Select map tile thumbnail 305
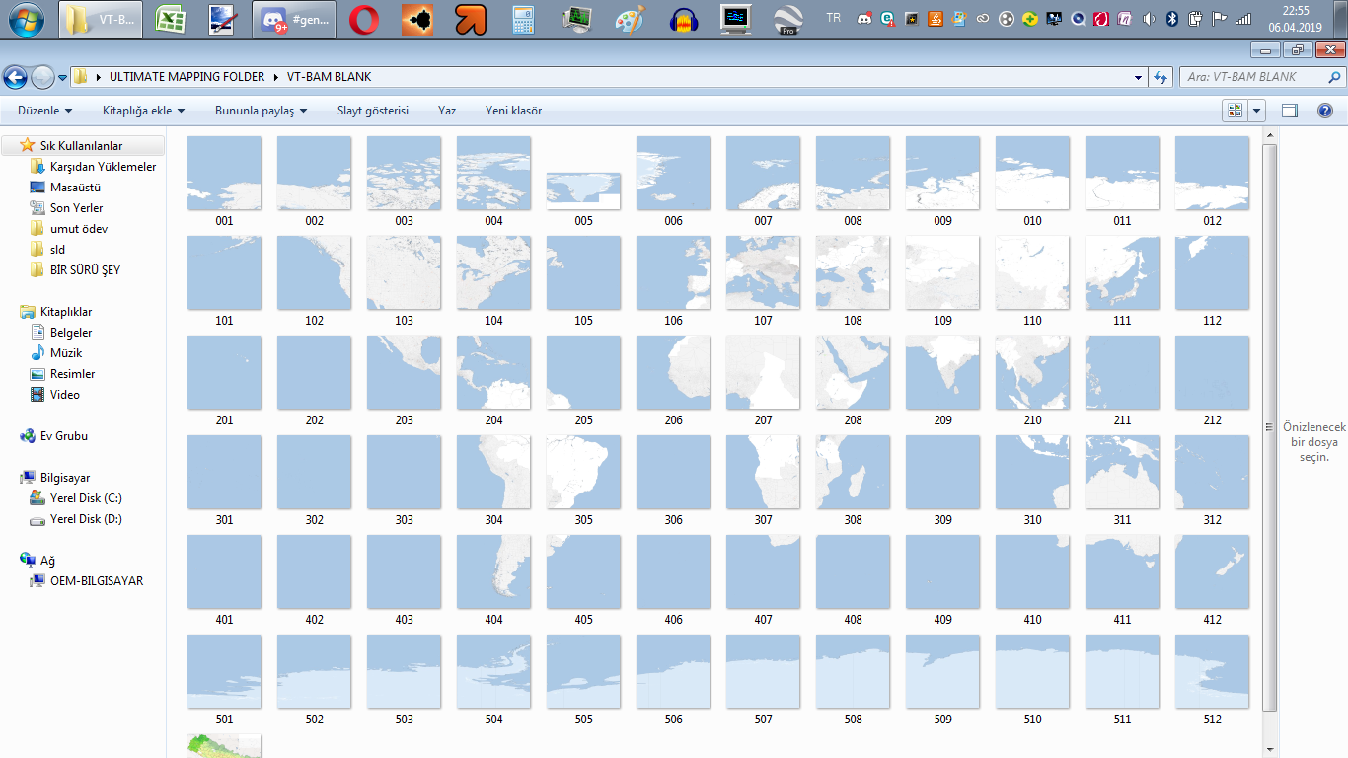Viewport: 1348px width, 758px height. coord(583,473)
